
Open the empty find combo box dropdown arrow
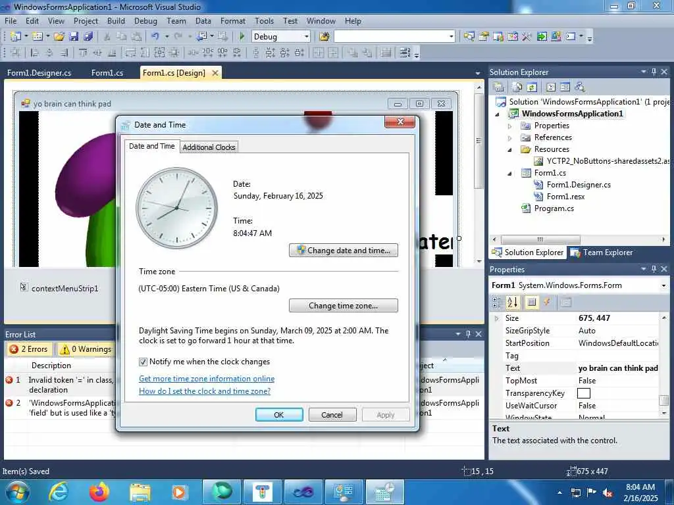pyautogui.click(x=451, y=37)
